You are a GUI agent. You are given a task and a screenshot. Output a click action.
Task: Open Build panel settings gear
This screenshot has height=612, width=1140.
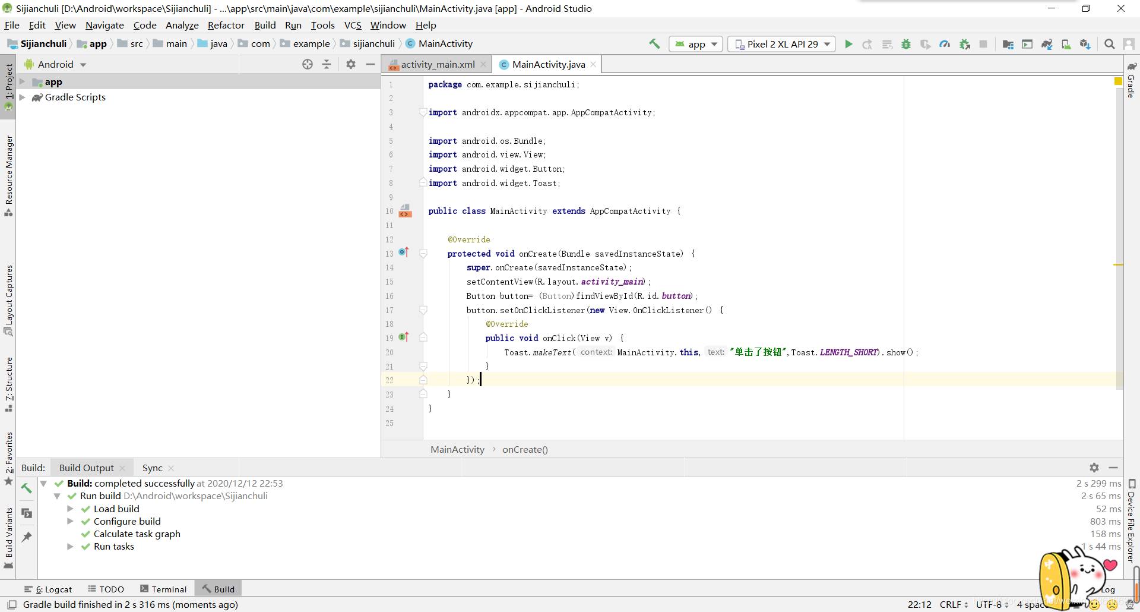[x=1094, y=468]
